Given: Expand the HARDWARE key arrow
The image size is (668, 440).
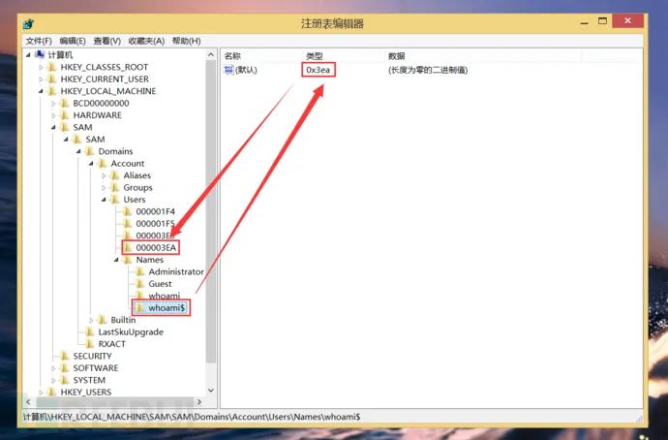Looking at the screenshot, I should point(53,115).
